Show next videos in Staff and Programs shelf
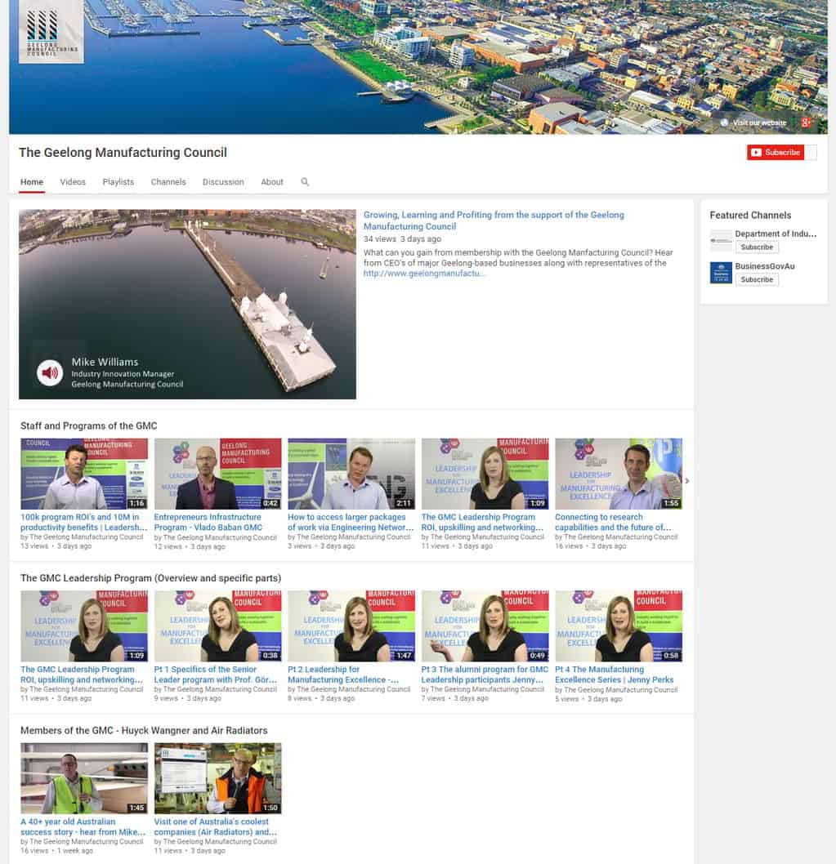The height and width of the screenshot is (864, 836). [687, 481]
